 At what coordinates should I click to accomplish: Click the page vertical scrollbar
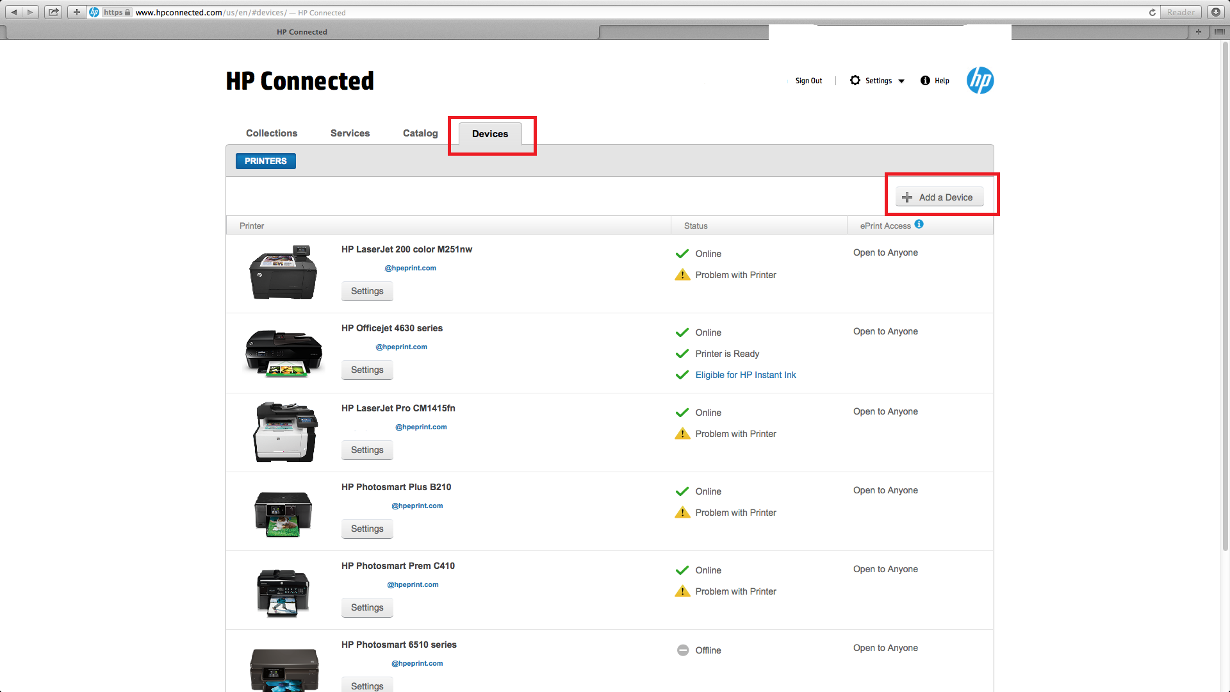pyautogui.click(x=1225, y=295)
